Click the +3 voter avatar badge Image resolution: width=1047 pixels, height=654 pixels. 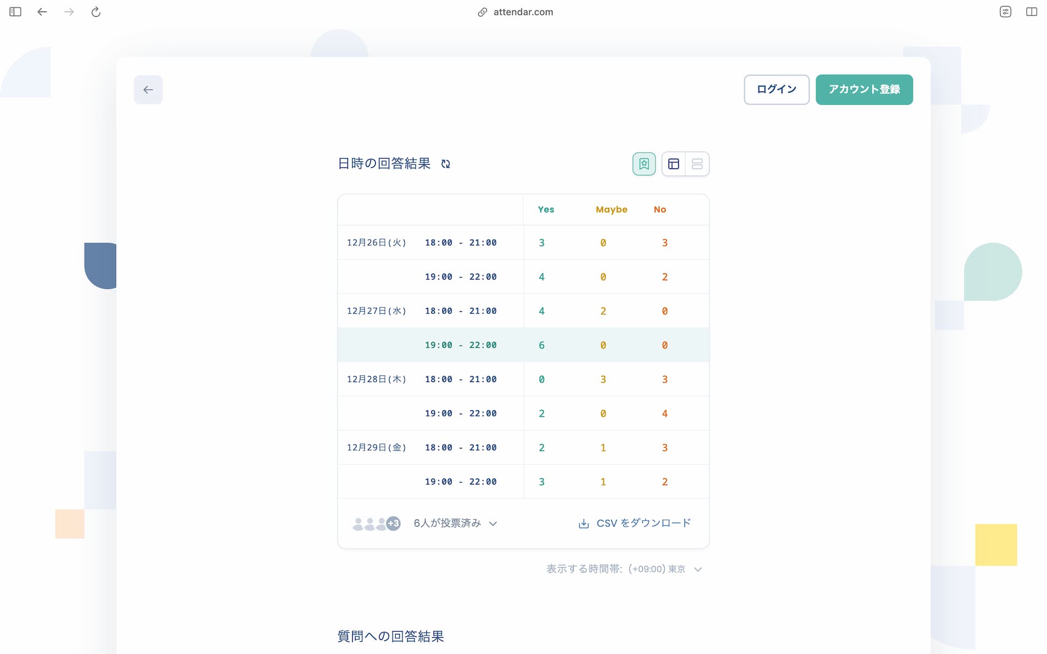393,524
